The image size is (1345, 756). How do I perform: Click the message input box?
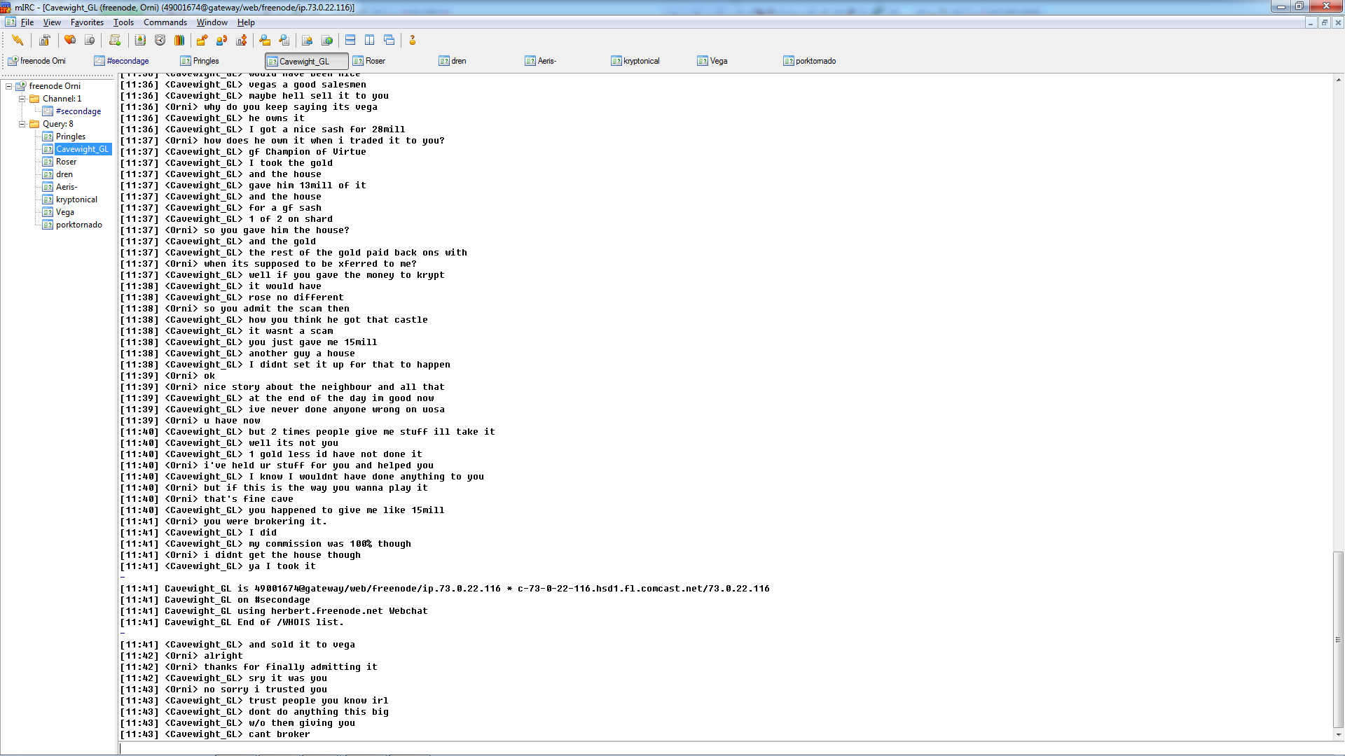701,748
